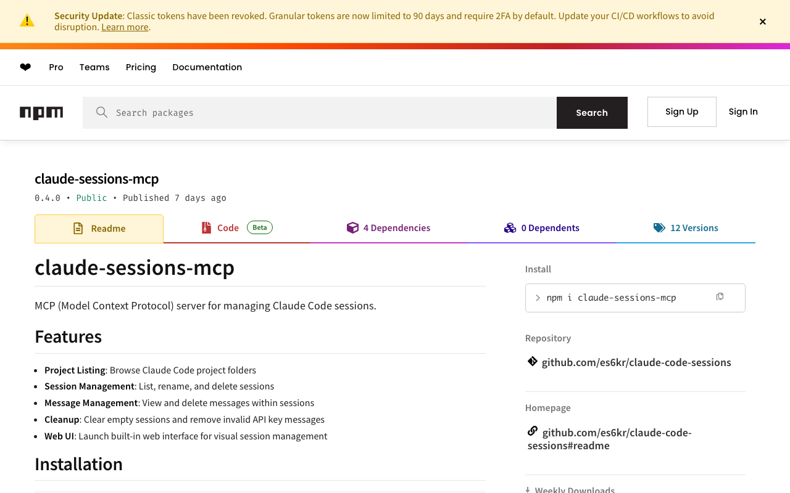790x493 pixels.
Task: Click the Sign Up button
Action: [681, 112]
